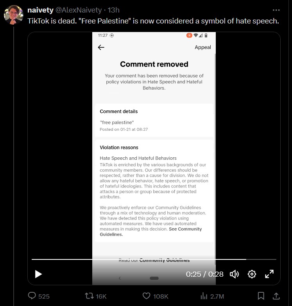Expand video to fullscreen

pos(269,274)
